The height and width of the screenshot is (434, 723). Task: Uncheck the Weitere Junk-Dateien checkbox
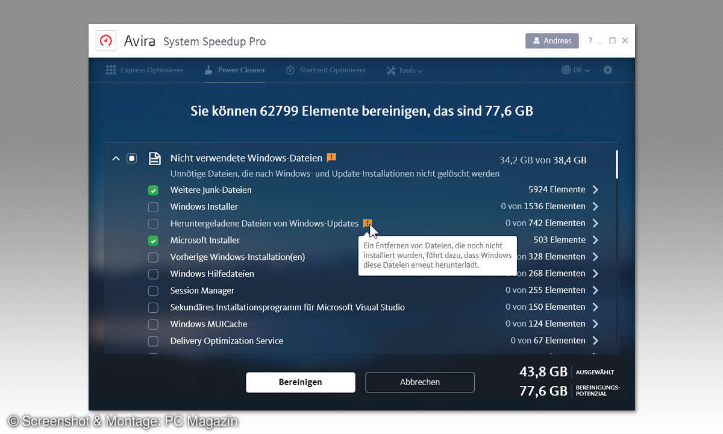[x=153, y=190]
